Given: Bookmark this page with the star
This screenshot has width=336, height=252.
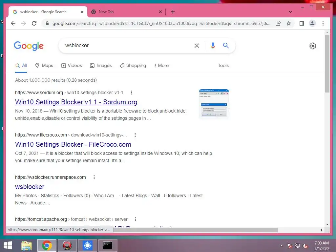Looking at the screenshot, I should click(x=289, y=23).
